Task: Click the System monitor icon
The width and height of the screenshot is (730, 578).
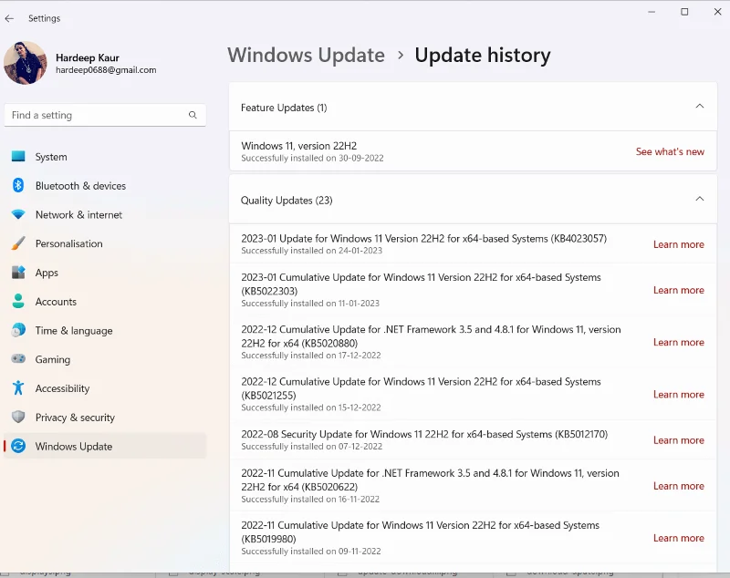Action: [x=18, y=156]
